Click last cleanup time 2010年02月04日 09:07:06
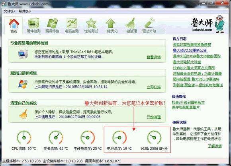The image size is (231, 166). (x=80, y=117)
